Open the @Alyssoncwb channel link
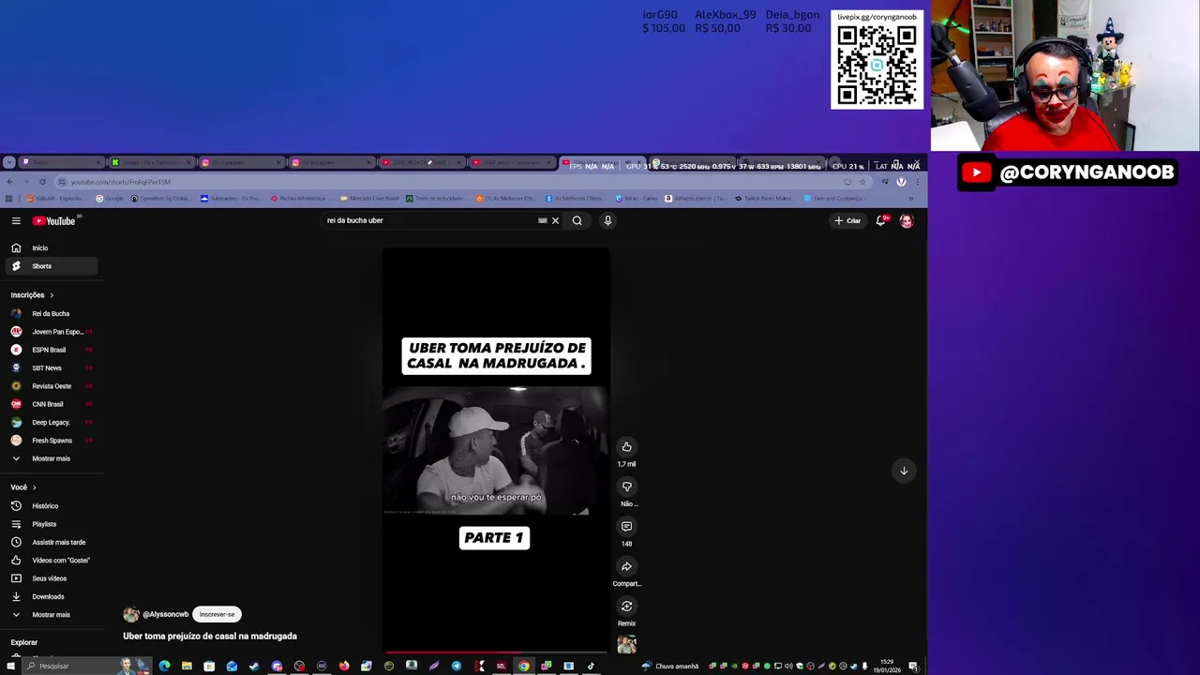This screenshot has width=1200, height=675. tap(165, 615)
